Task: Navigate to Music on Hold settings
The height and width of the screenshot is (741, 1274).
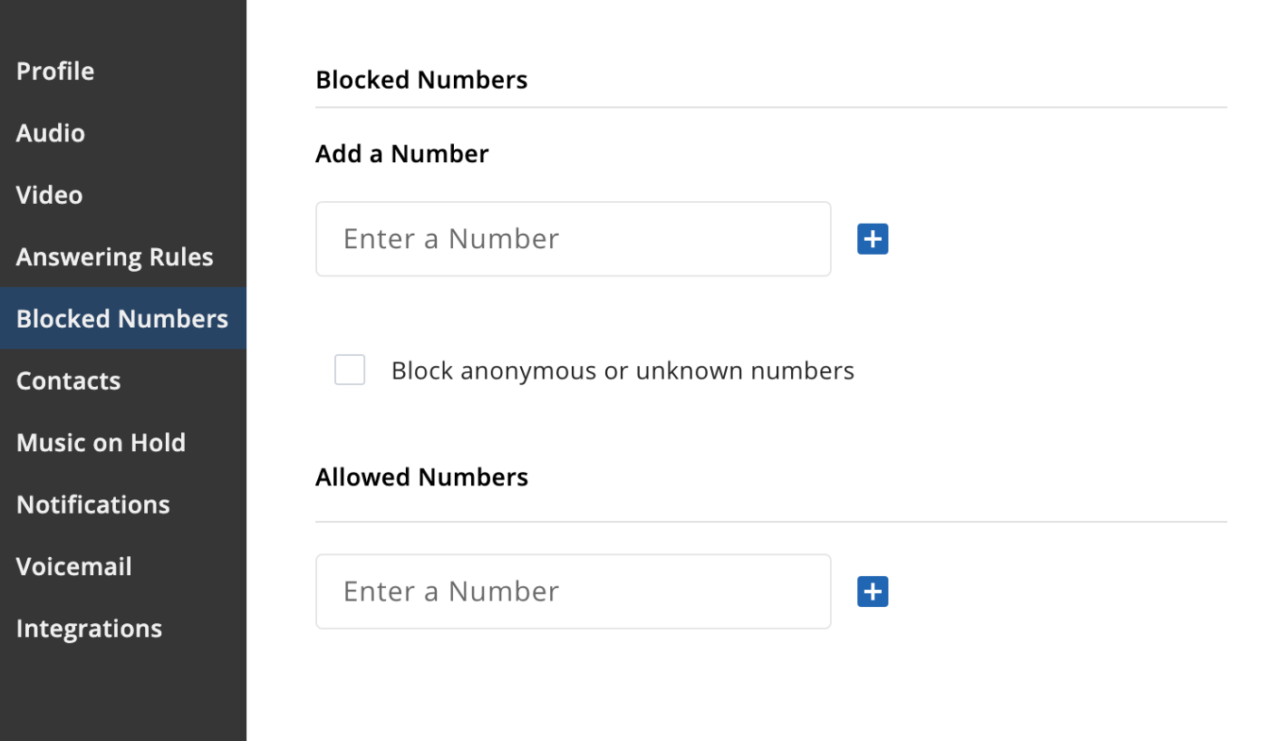Action: pyautogui.click(x=101, y=442)
